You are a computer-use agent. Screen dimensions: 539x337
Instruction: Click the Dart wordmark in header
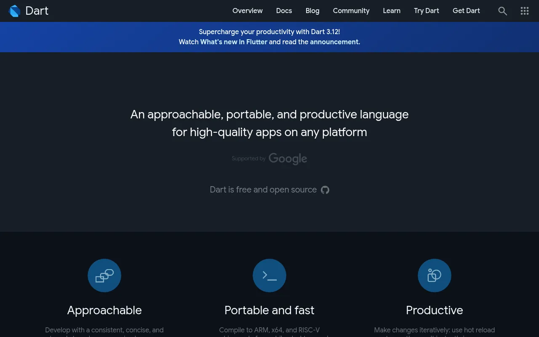tap(37, 11)
